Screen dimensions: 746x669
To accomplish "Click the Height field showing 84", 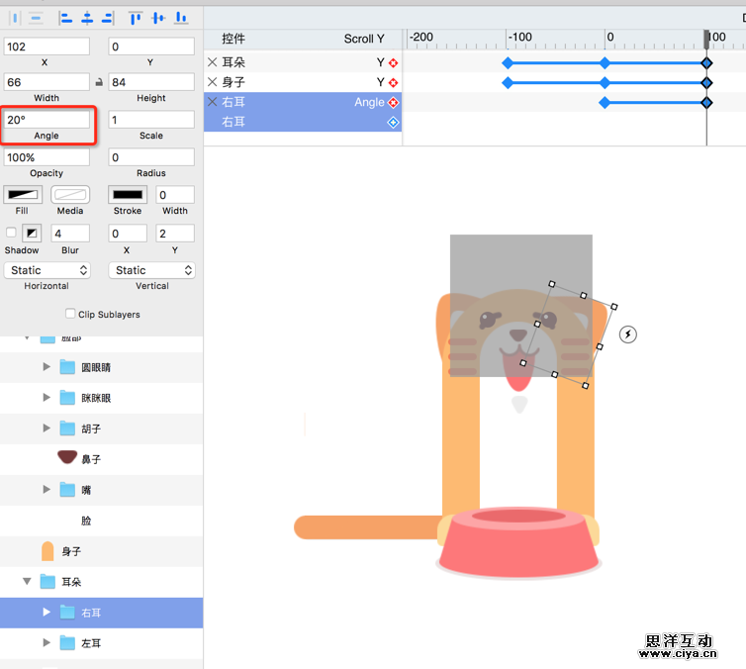I will [x=151, y=82].
